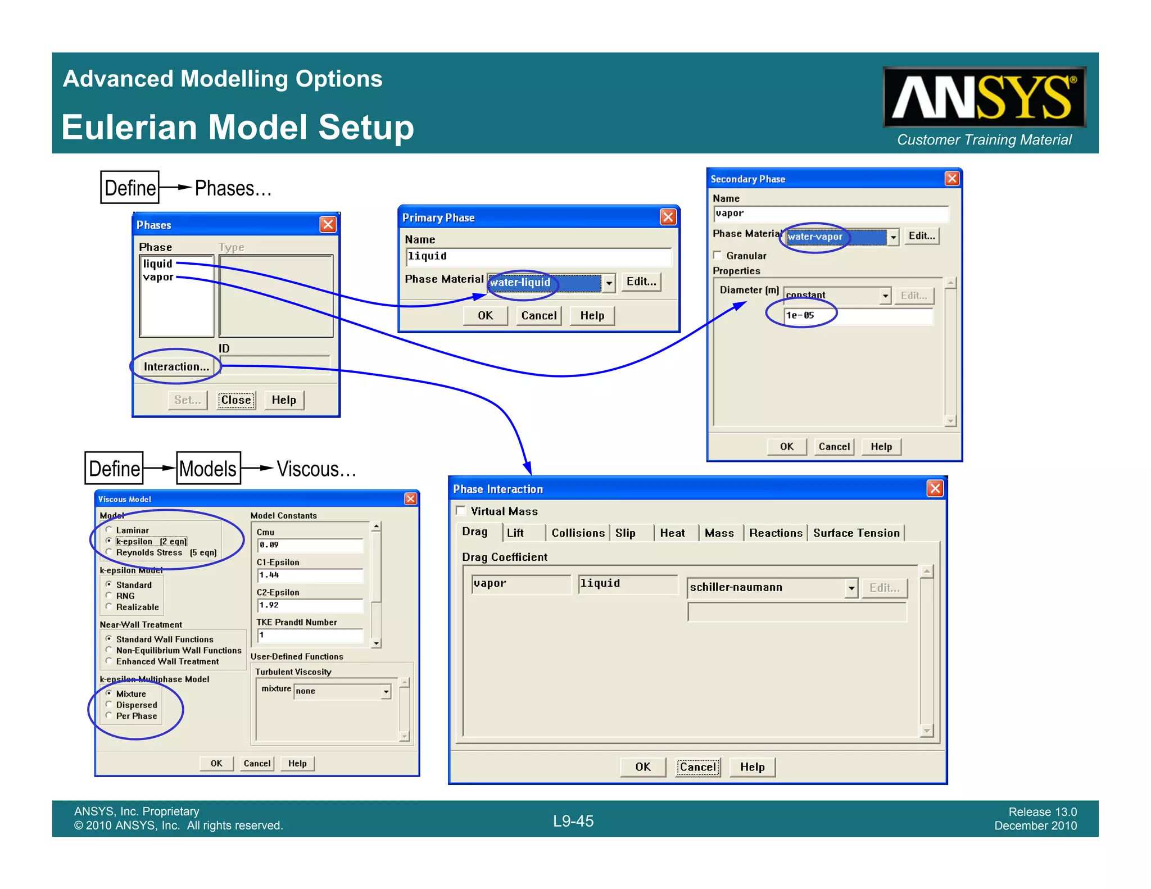Image resolution: width=1151 pixels, height=889 pixels.
Task: Expand the Diameter constant dropdown
Action: 885,296
